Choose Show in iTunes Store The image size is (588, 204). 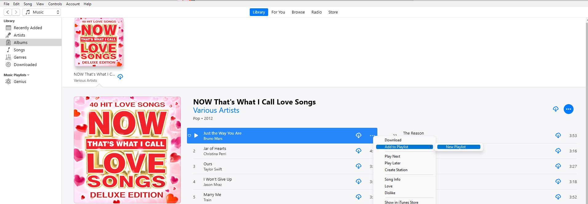click(404, 202)
